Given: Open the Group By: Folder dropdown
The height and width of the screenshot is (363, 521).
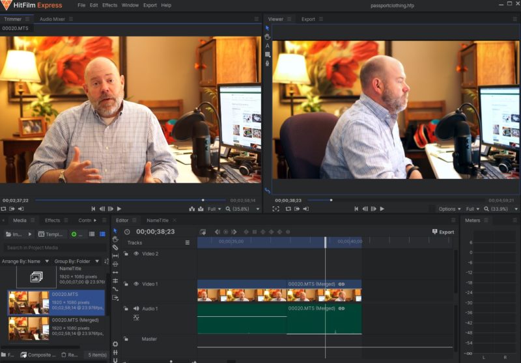Looking at the screenshot, I should [77, 261].
